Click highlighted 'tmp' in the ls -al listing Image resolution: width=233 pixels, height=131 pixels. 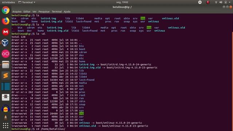click(x=82, y=114)
